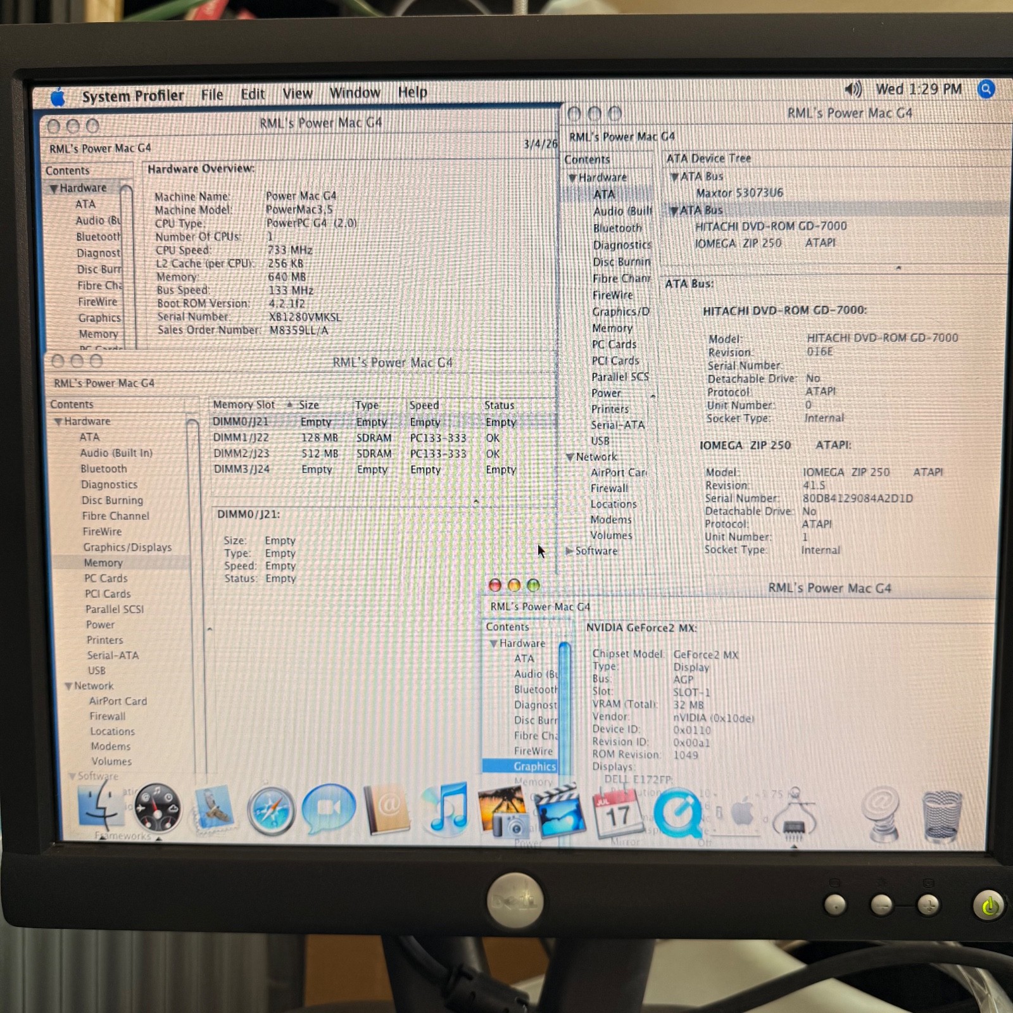This screenshot has width=1013, height=1013.
Task: Select Graphics/Displays in the Contents sidebar
Action: tap(127, 547)
